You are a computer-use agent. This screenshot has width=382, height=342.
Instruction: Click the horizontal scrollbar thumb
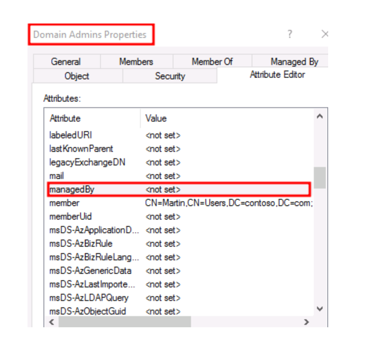point(124,322)
